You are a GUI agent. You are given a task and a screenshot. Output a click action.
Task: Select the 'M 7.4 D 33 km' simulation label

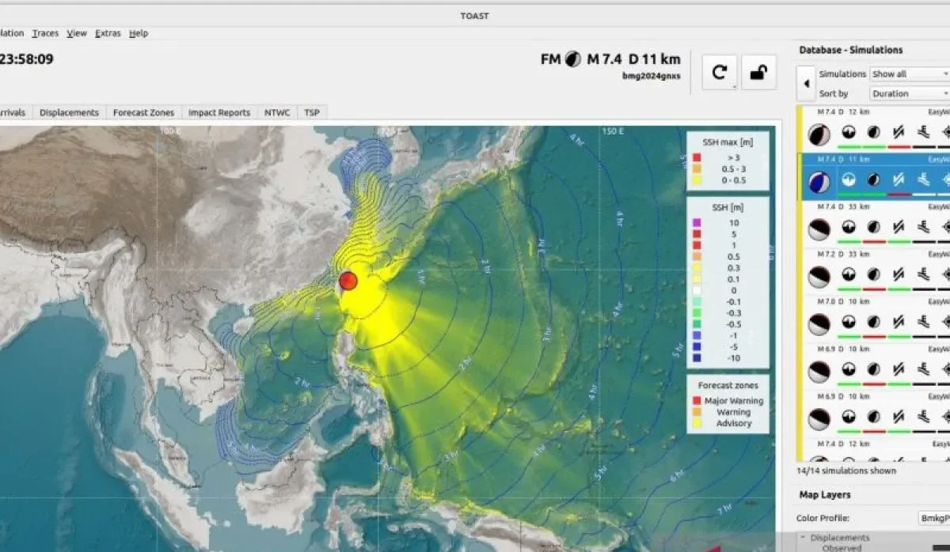point(843,206)
